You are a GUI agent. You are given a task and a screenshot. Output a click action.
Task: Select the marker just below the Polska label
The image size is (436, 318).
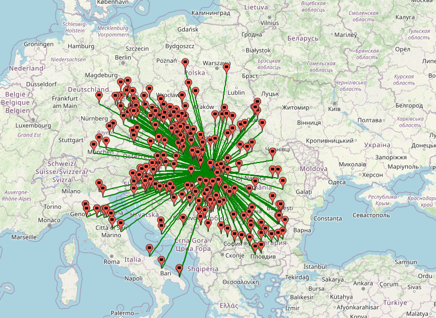click(x=189, y=84)
